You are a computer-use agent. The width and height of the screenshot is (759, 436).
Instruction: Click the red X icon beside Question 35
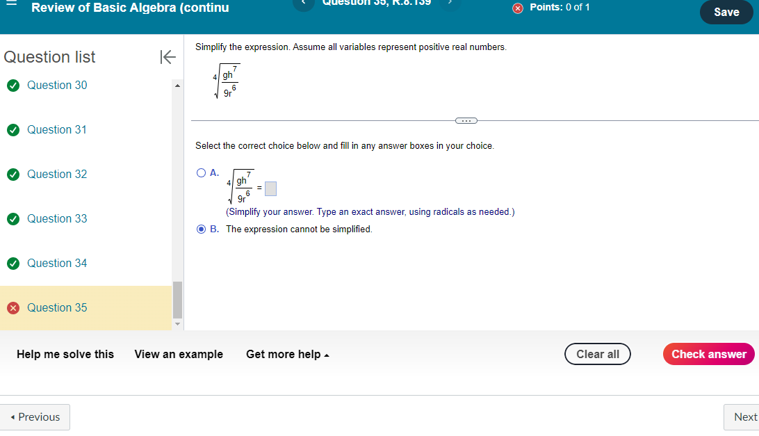13,307
